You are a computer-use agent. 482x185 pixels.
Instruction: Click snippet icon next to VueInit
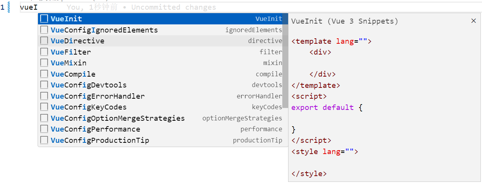point(44,19)
